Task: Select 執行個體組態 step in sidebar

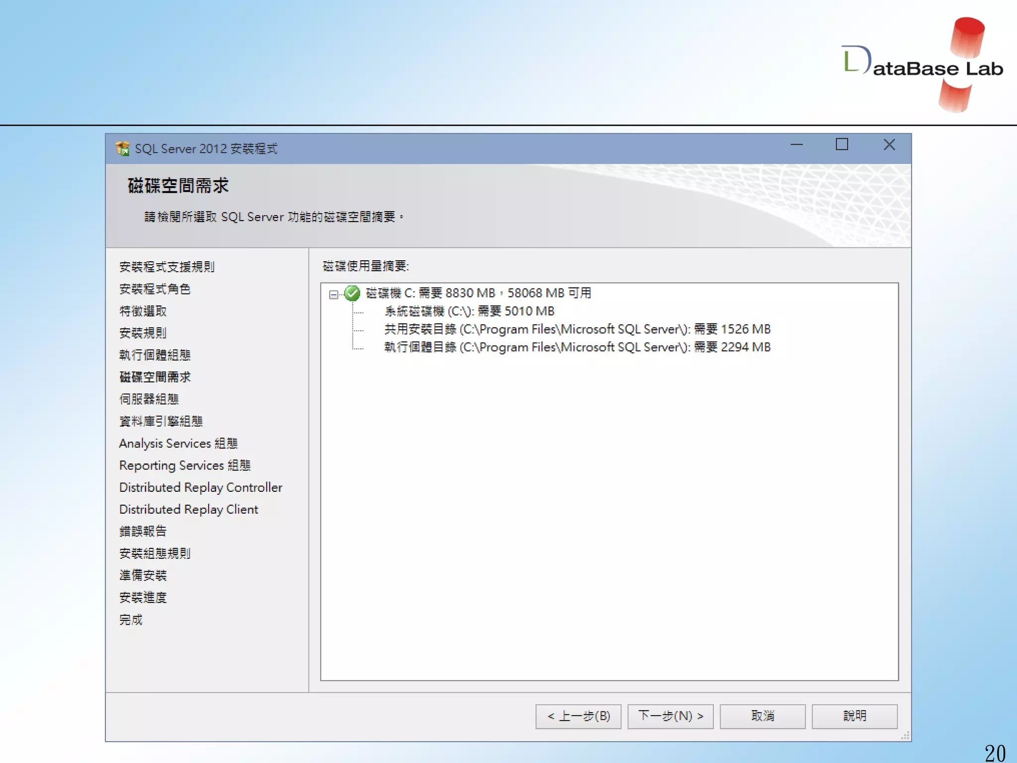Action: click(x=155, y=355)
